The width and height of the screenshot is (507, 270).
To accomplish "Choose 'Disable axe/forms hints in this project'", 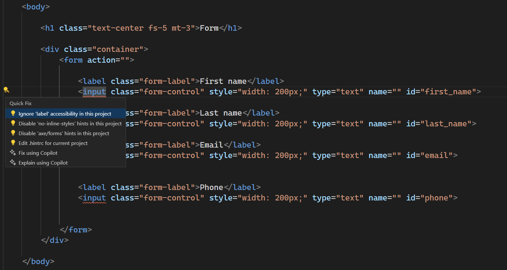I will point(64,133).
